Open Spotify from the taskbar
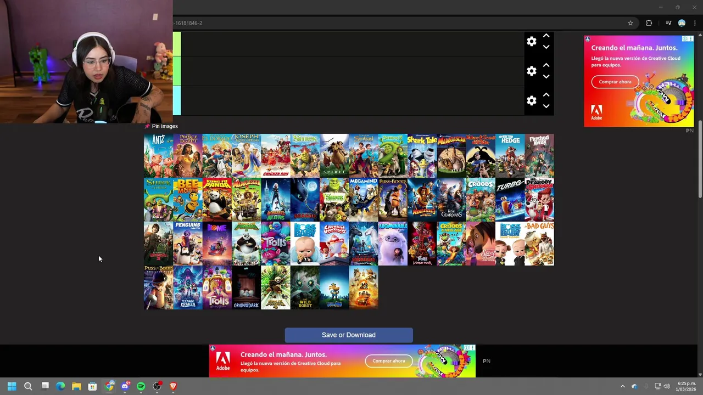The width and height of the screenshot is (703, 395). [141, 386]
